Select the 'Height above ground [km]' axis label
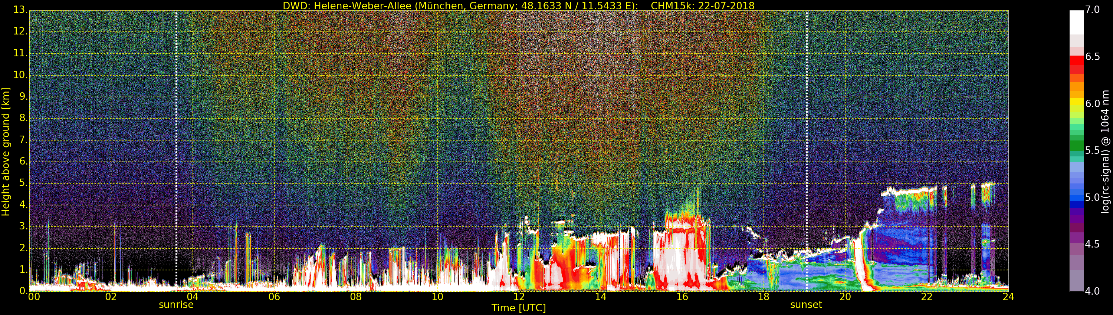This screenshot has width=1113, height=315. (6, 152)
